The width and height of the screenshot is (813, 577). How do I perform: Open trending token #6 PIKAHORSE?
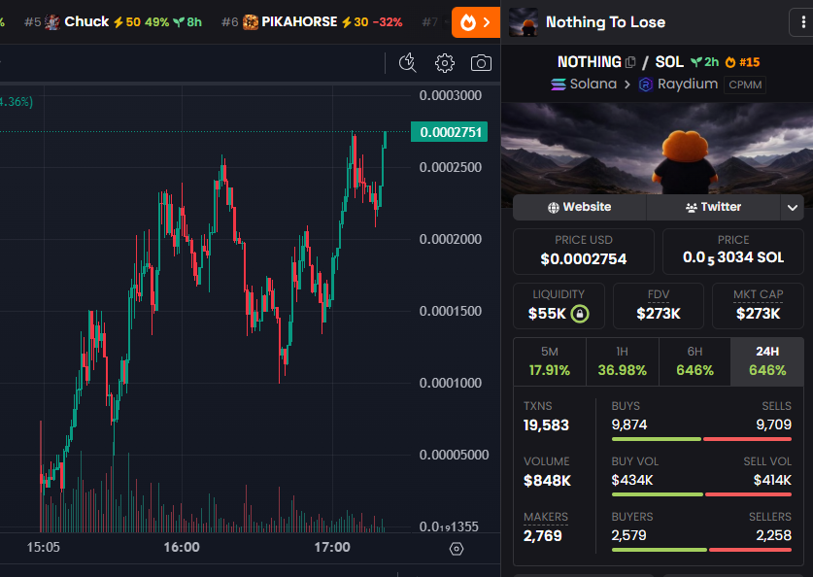click(312, 21)
